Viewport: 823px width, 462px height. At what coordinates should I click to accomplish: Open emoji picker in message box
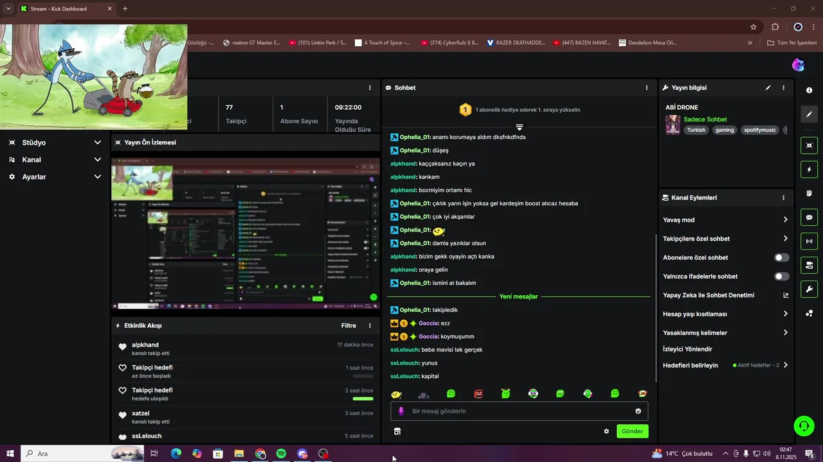pos(638,411)
